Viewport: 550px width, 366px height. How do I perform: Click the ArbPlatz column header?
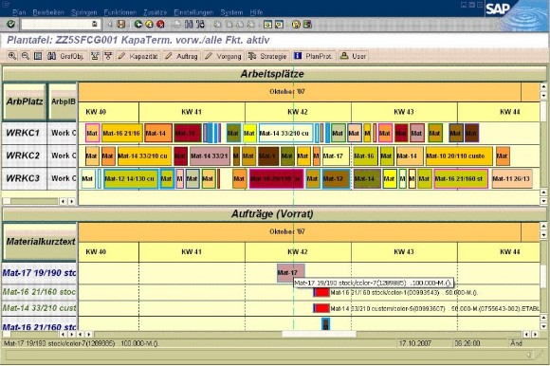click(25, 101)
